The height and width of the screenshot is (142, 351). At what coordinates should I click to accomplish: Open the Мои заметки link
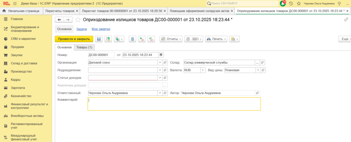pyautogui.click(x=101, y=29)
